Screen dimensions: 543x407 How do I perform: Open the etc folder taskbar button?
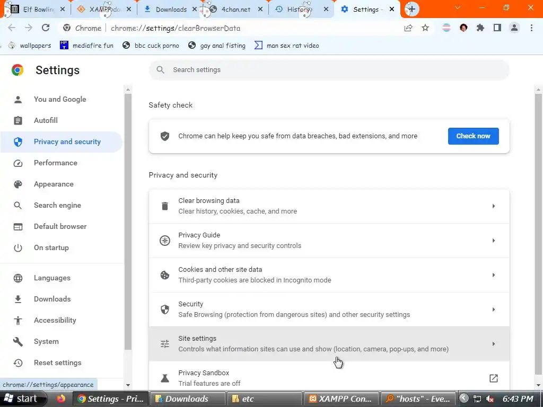coord(265,399)
